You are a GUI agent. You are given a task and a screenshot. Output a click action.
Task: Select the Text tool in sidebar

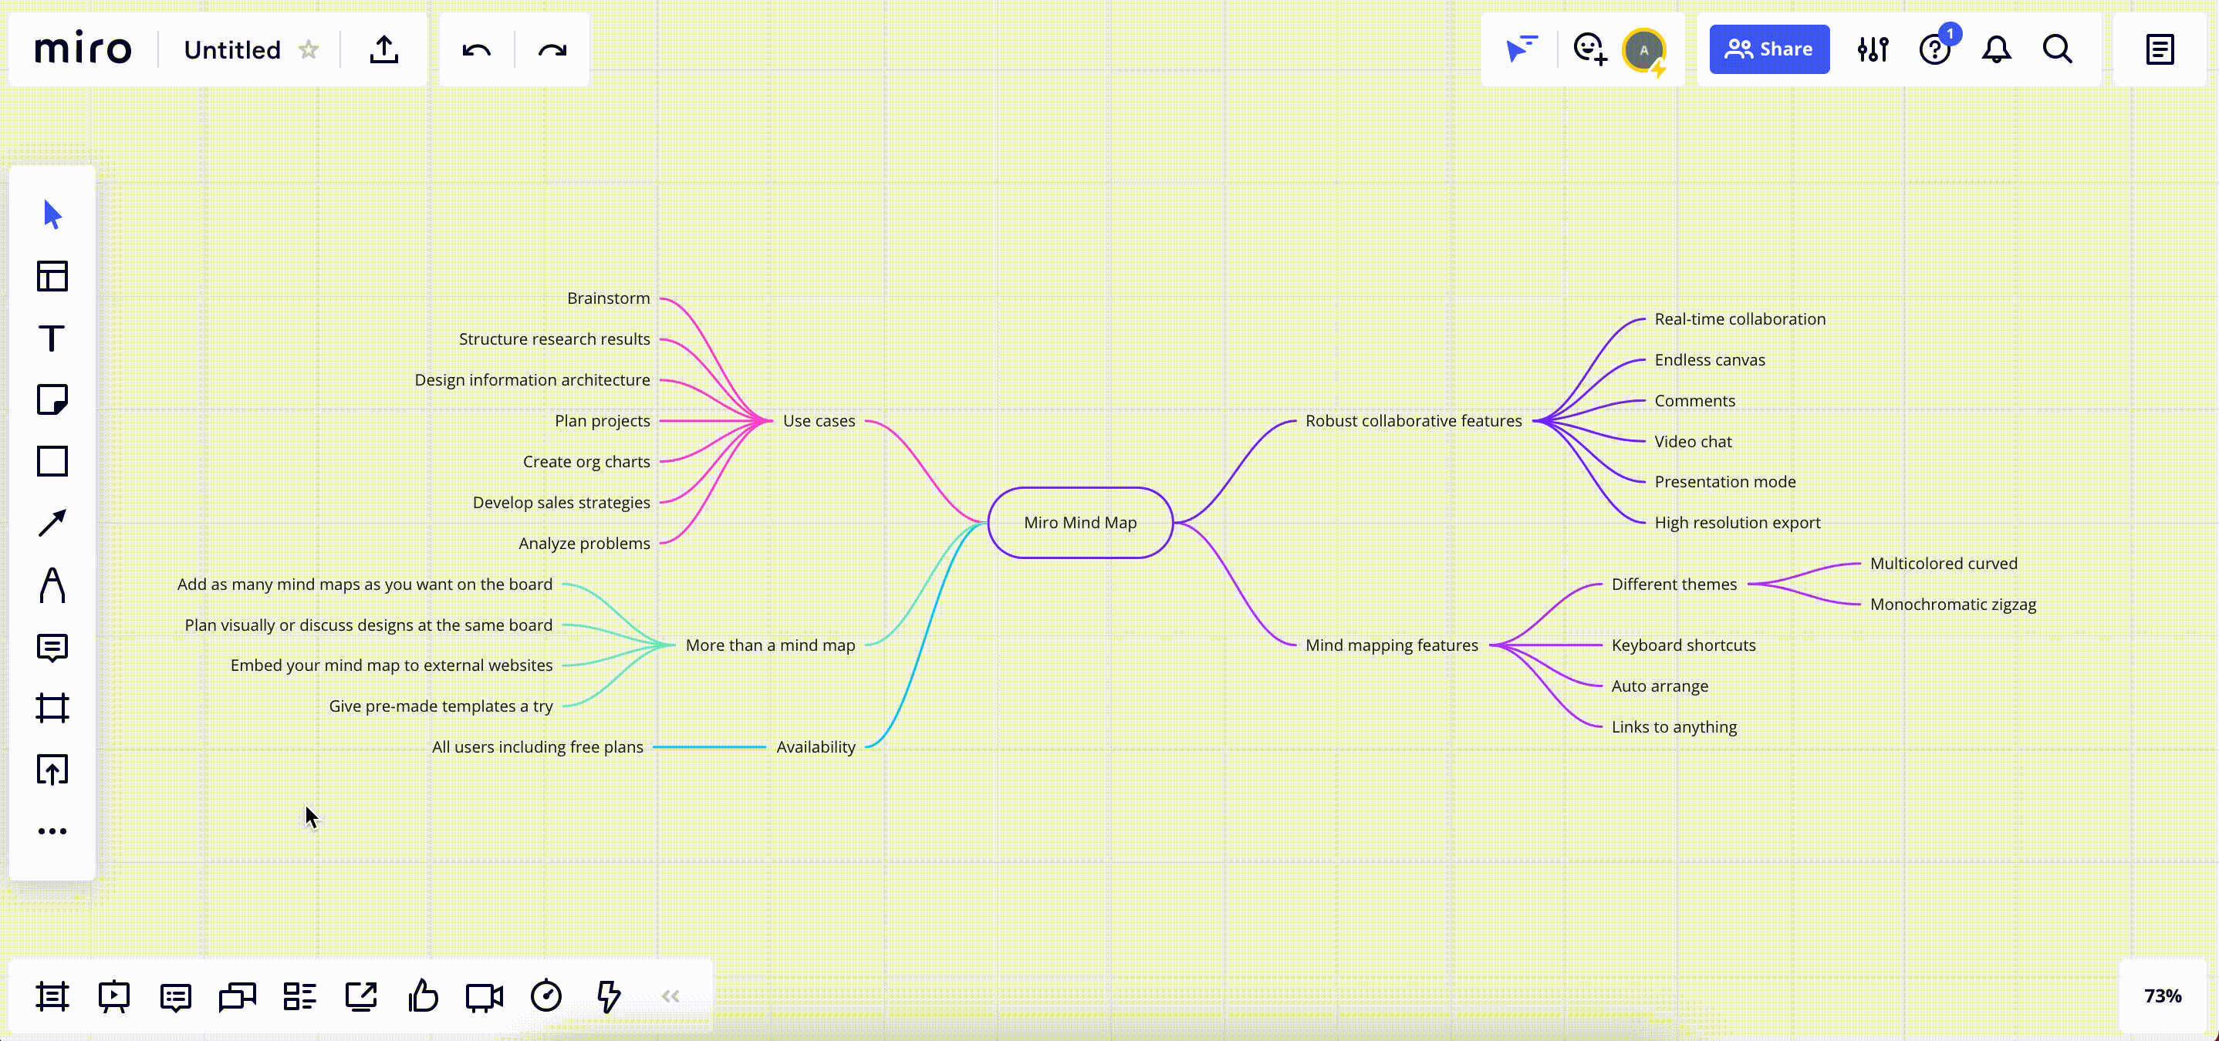[52, 339]
